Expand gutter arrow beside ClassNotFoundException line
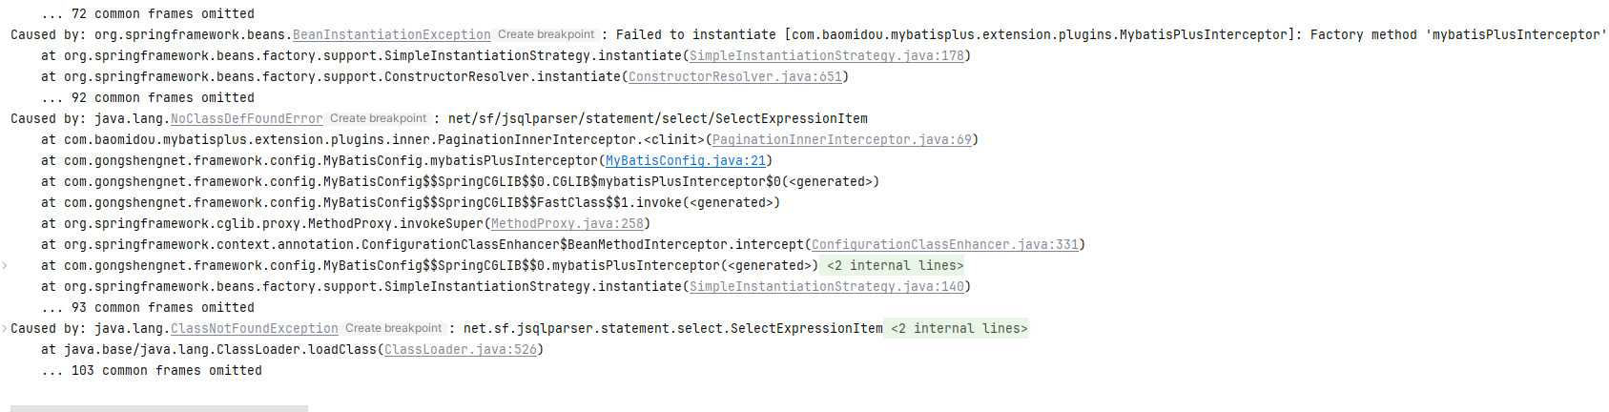Image resolution: width=1609 pixels, height=412 pixels. (x=5, y=328)
